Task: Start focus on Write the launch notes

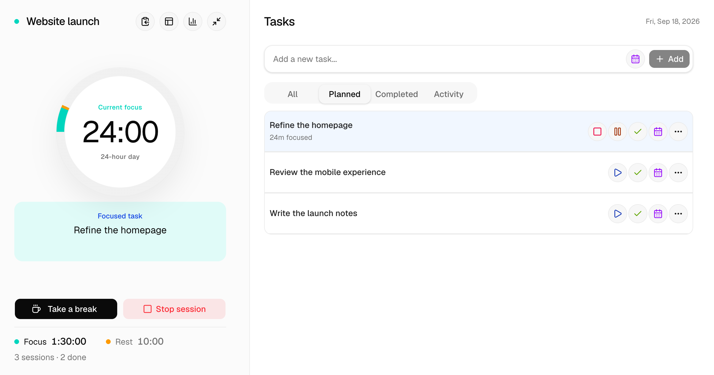Action: (618, 214)
